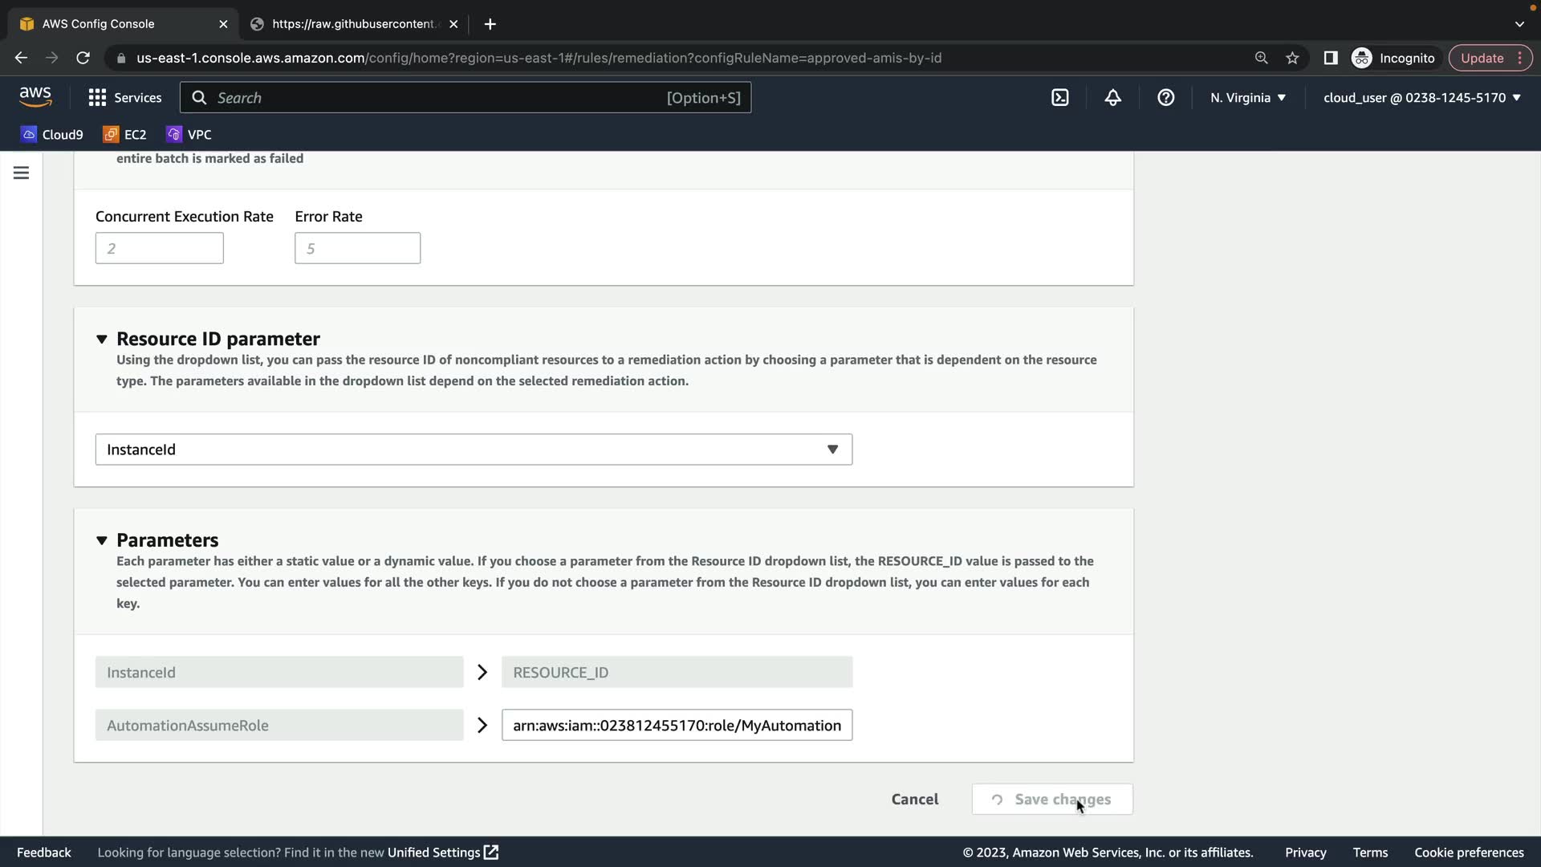The width and height of the screenshot is (1541, 867).
Task: Open N. Virginia region selector
Action: (1248, 98)
